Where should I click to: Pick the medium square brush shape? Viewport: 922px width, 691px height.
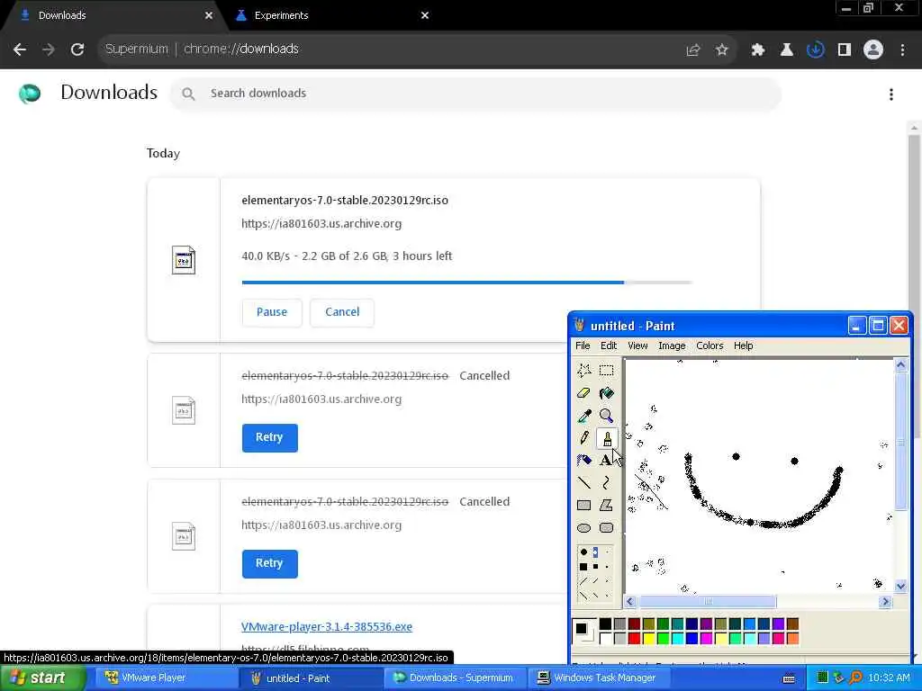[x=596, y=567]
